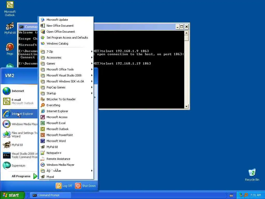Click the Log Off button
This screenshot has width=265, height=199.
[x=64, y=186]
